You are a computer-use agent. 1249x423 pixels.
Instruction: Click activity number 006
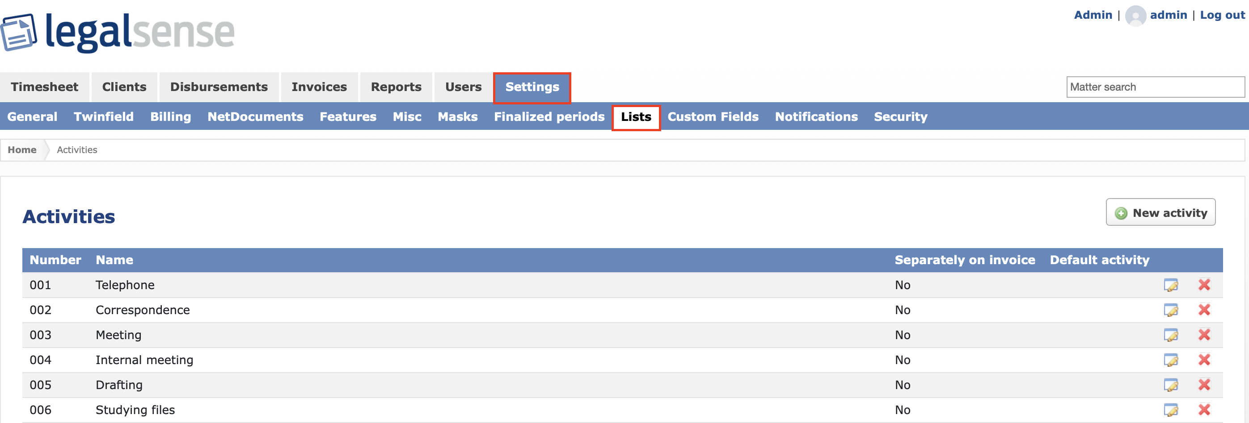[40, 411]
